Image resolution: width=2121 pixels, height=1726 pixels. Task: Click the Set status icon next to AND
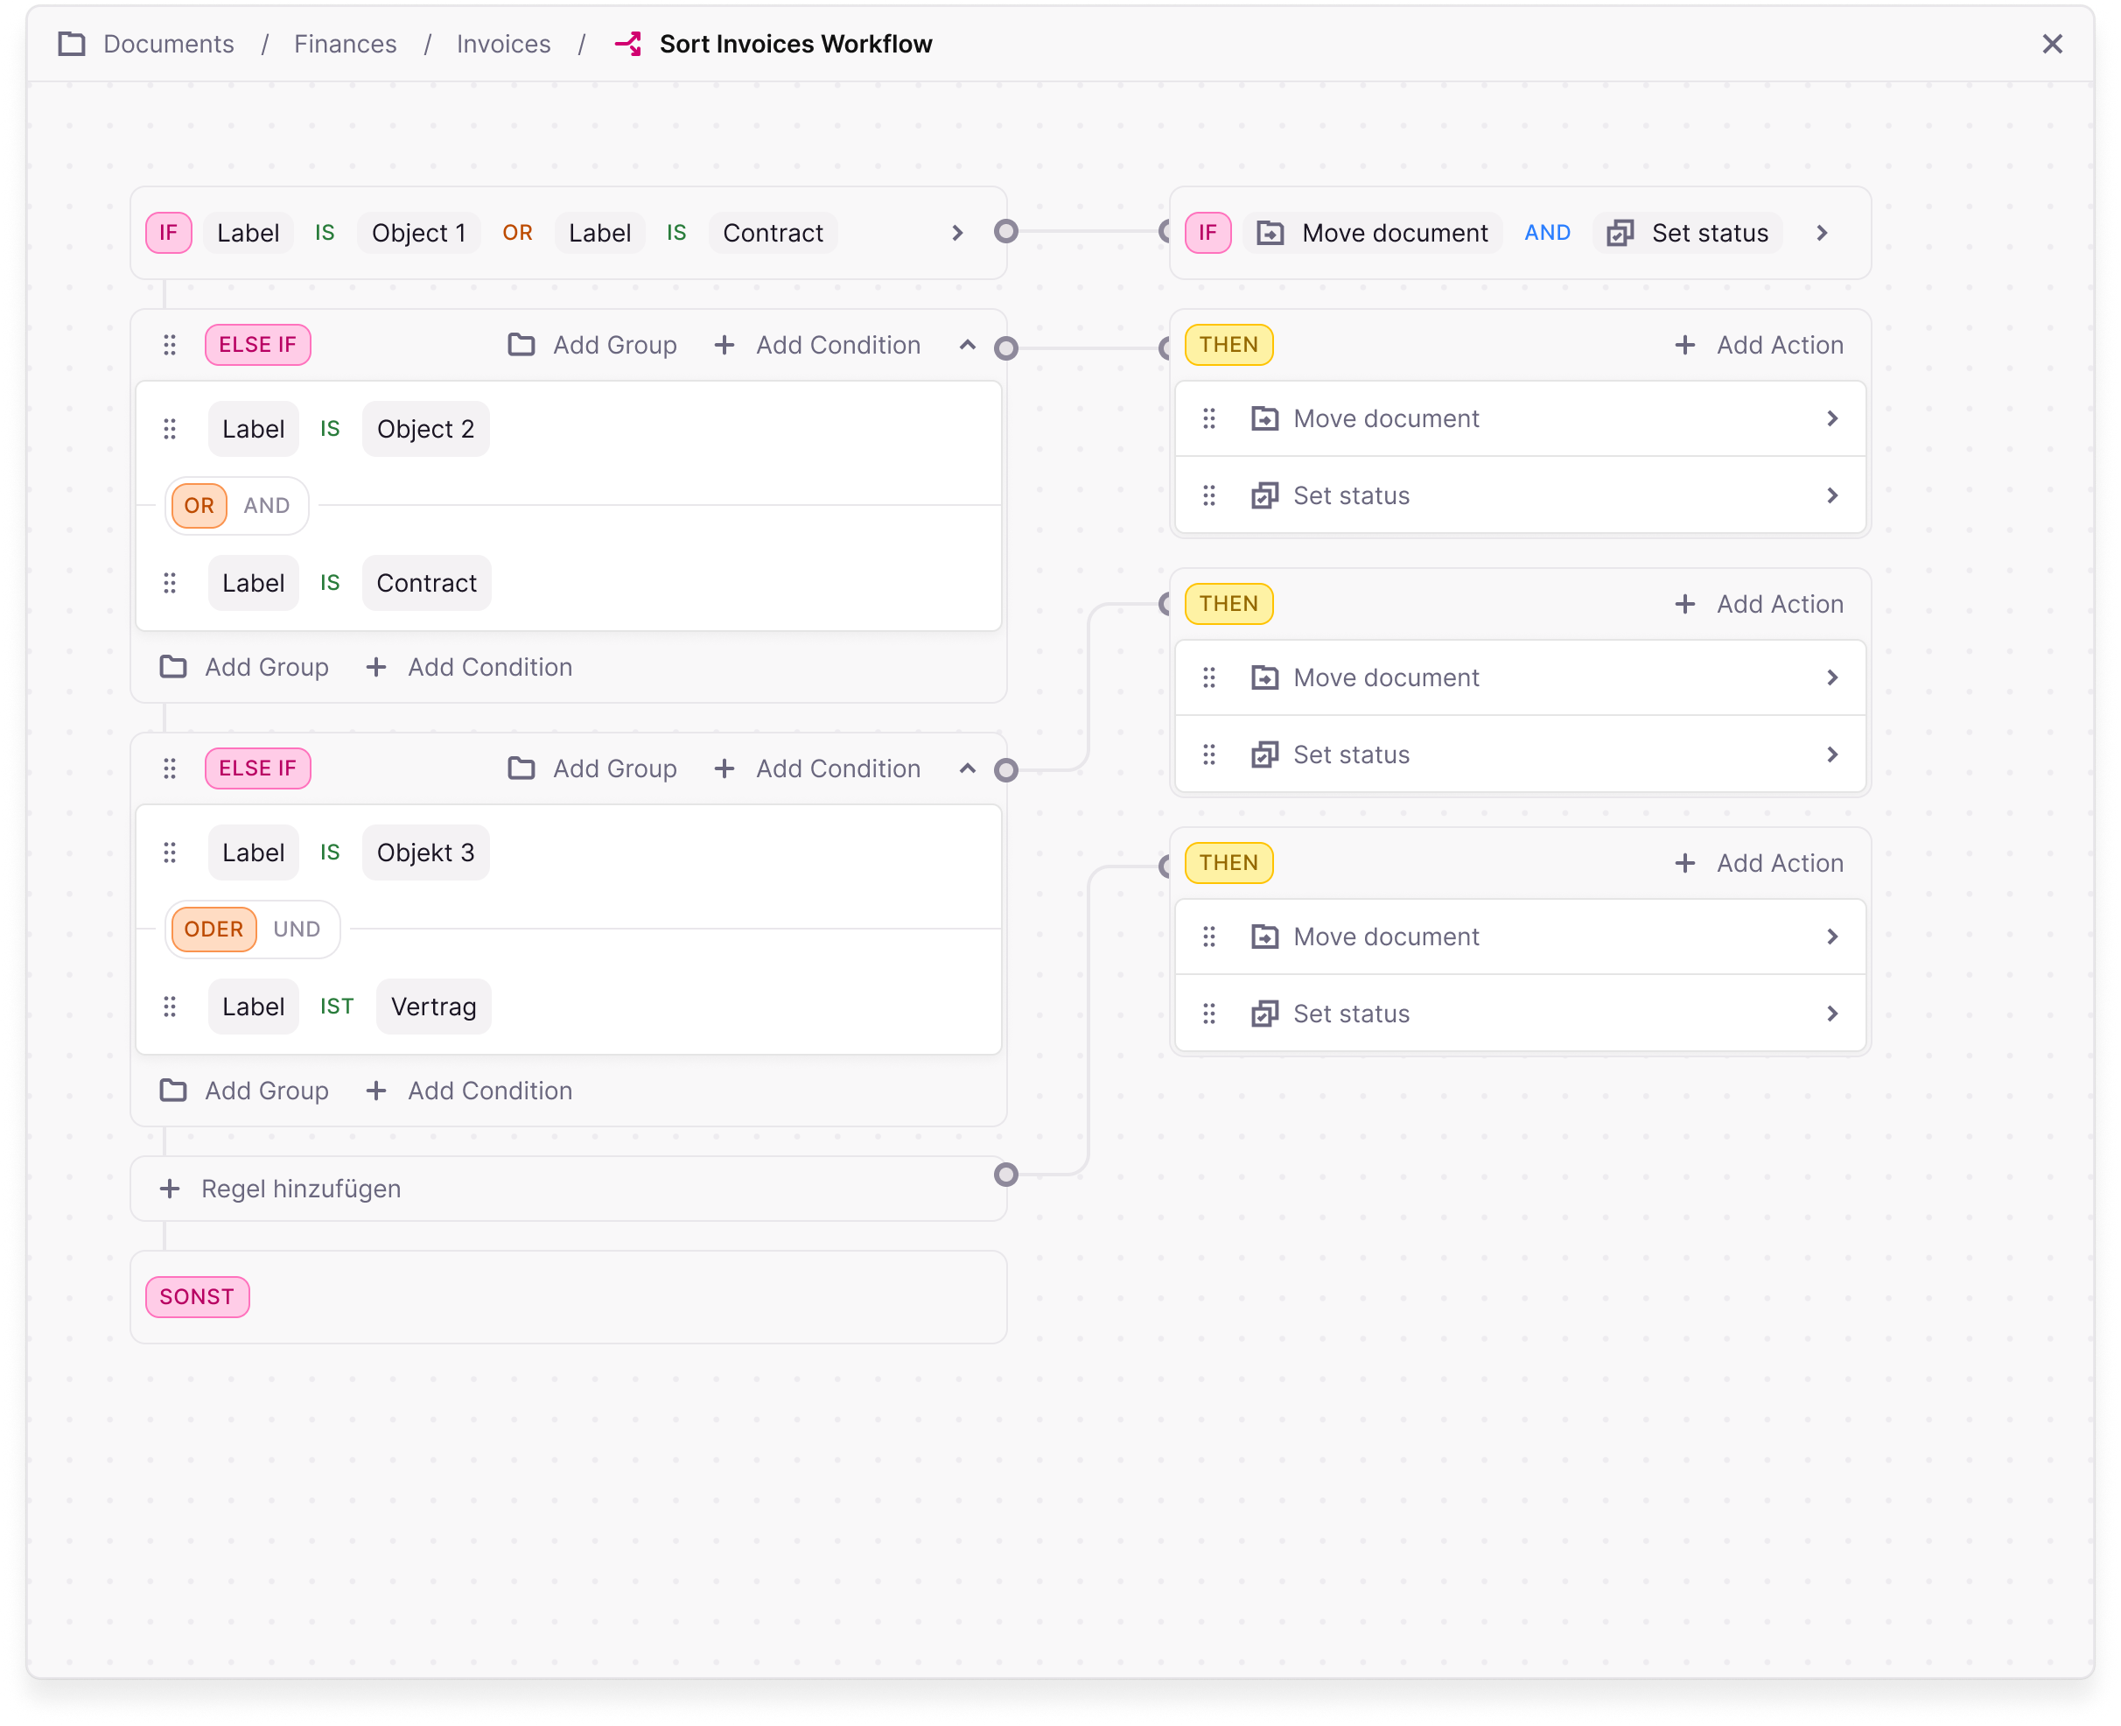1620,232
